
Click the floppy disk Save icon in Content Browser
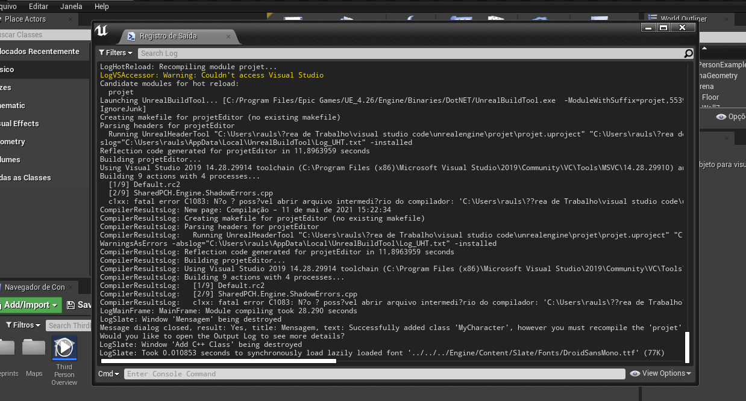(x=71, y=305)
